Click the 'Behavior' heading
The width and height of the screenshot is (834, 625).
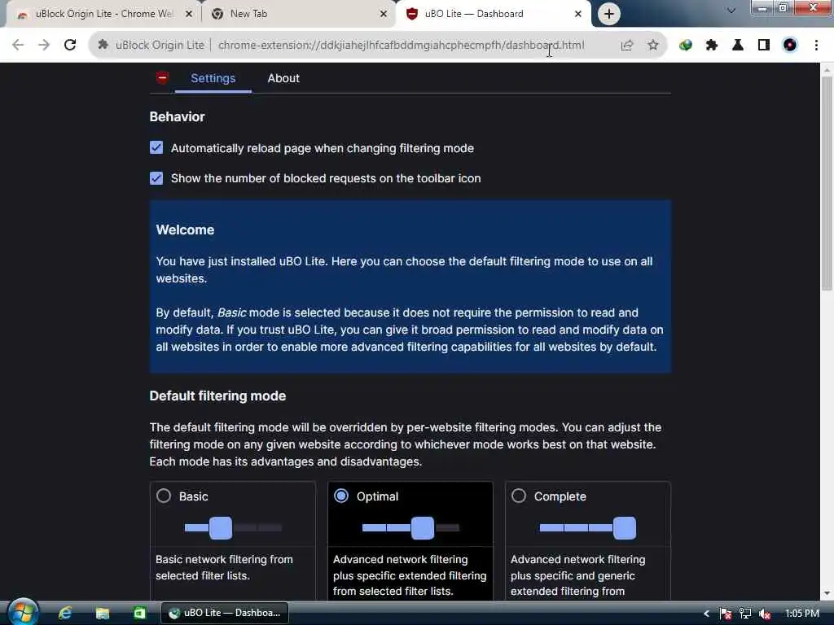click(x=177, y=117)
